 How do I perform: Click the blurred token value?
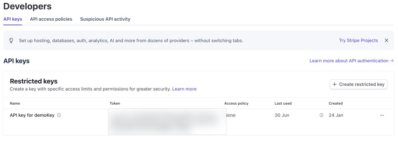[167, 121]
